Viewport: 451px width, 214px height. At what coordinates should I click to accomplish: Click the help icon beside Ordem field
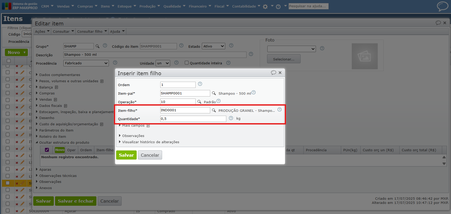click(x=200, y=84)
